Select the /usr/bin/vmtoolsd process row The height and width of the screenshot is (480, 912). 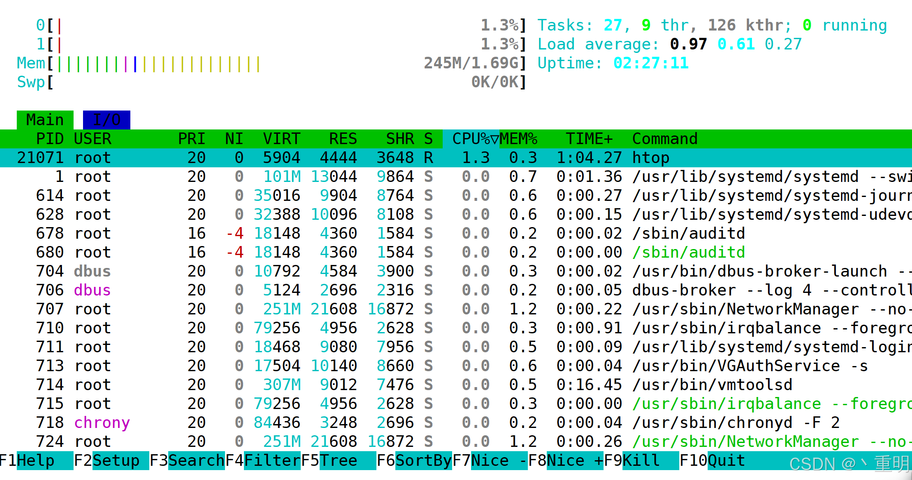tap(456, 385)
